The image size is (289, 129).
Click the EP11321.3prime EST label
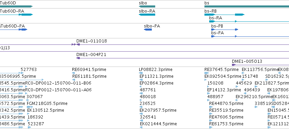coord(157,76)
